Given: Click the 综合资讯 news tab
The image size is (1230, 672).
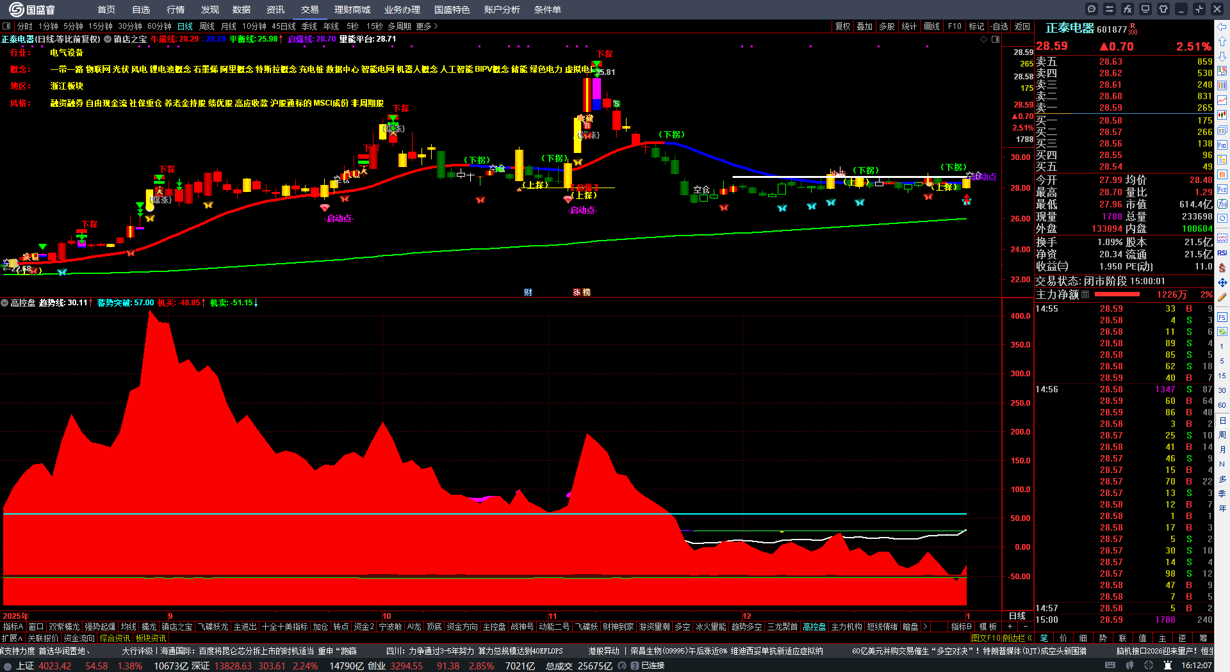Looking at the screenshot, I should [115, 638].
